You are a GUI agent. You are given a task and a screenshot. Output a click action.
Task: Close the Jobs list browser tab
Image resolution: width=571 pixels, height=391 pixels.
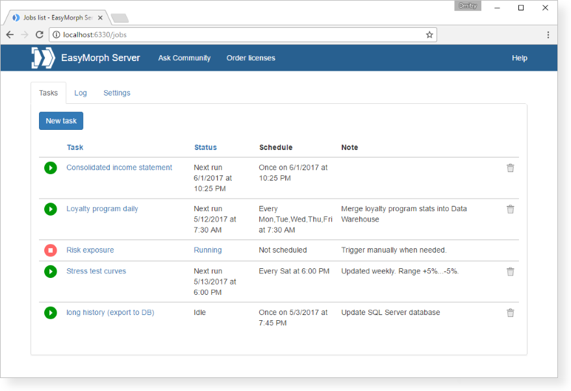100,18
